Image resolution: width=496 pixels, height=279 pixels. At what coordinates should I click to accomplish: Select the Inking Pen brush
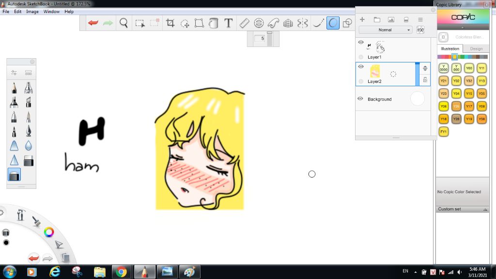pos(29,131)
